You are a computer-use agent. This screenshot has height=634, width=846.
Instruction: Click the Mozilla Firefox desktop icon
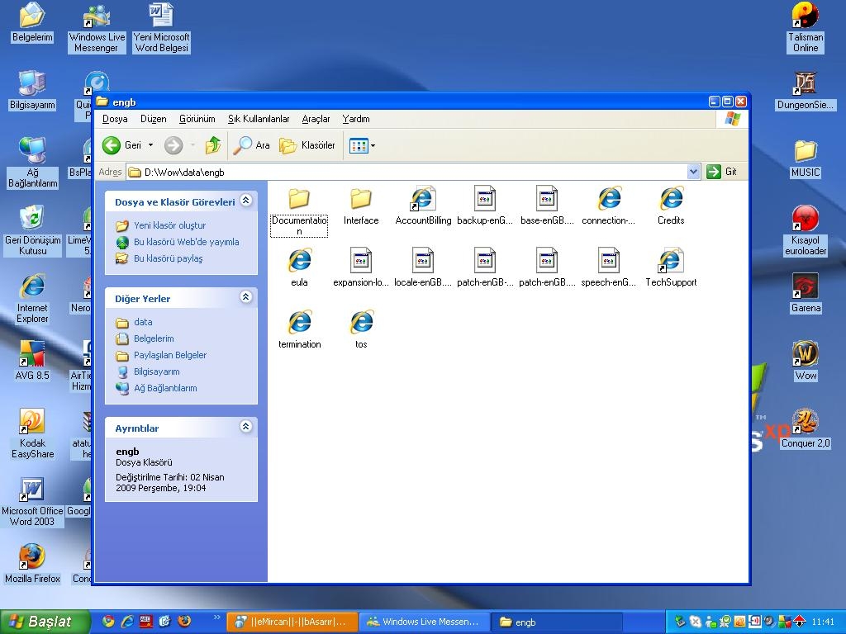(32, 557)
